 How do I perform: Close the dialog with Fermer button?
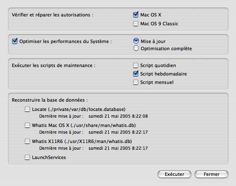point(212,174)
